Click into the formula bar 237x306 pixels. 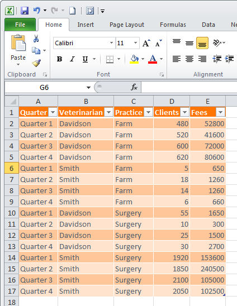coord(189,87)
